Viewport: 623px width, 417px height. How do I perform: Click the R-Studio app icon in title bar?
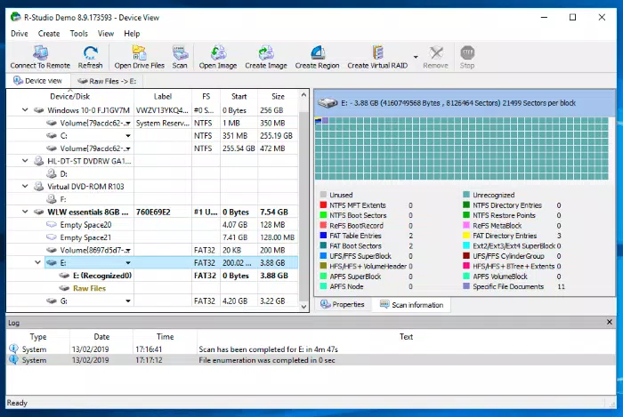pyautogui.click(x=15, y=17)
